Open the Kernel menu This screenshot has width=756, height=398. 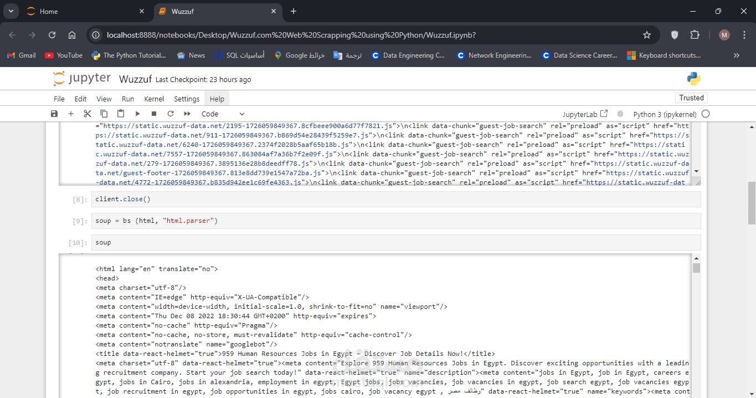tap(154, 99)
